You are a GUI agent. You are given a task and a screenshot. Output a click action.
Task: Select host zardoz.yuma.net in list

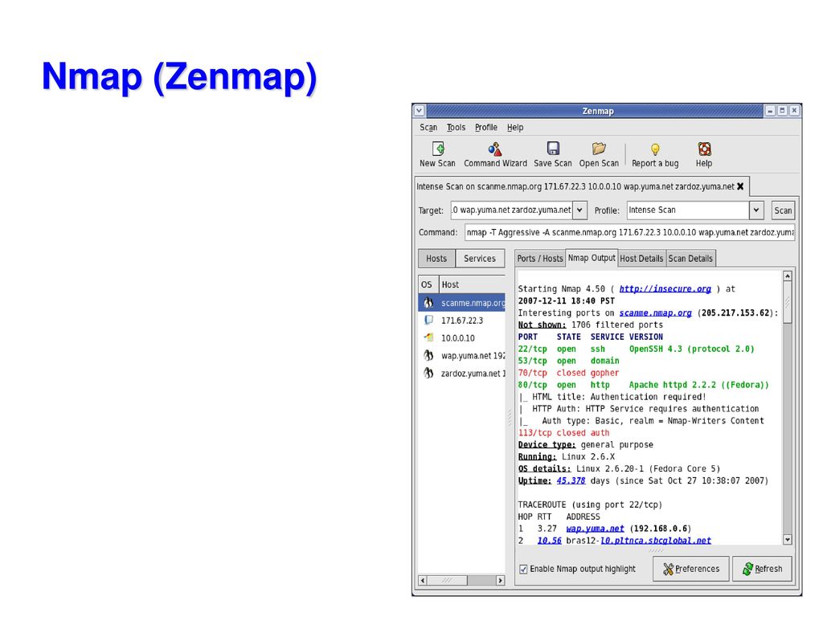click(461, 373)
